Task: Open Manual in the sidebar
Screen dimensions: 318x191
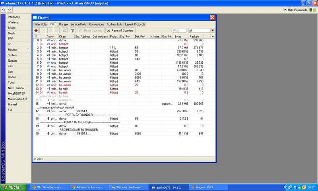Action: [x=12, y=104]
